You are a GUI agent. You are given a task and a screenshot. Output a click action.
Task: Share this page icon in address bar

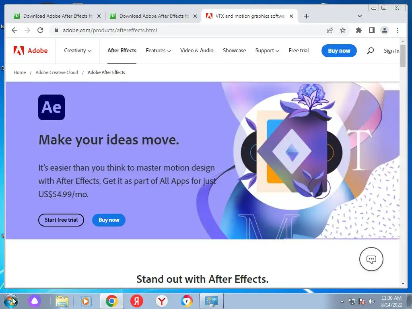pyautogui.click(x=330, y=30)
